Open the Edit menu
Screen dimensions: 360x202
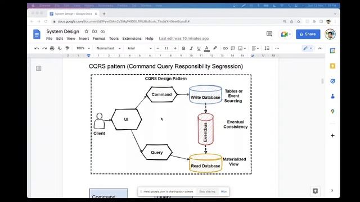pyautogui.click(x=60, y=39)
